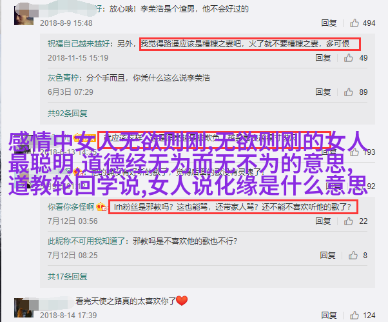Like the 灰色青柠 reply with 89 likes

(x=349, y=92)
